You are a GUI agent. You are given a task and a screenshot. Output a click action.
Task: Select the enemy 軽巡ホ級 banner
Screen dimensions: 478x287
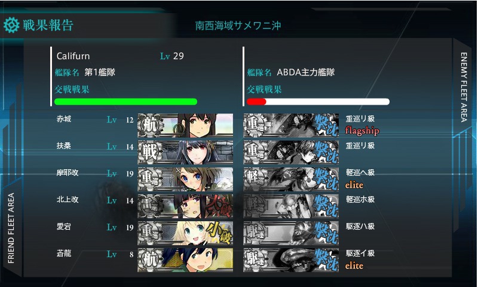[291, 206]
